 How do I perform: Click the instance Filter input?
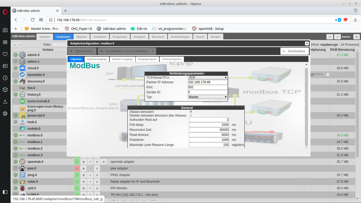[x=59, y=45]
